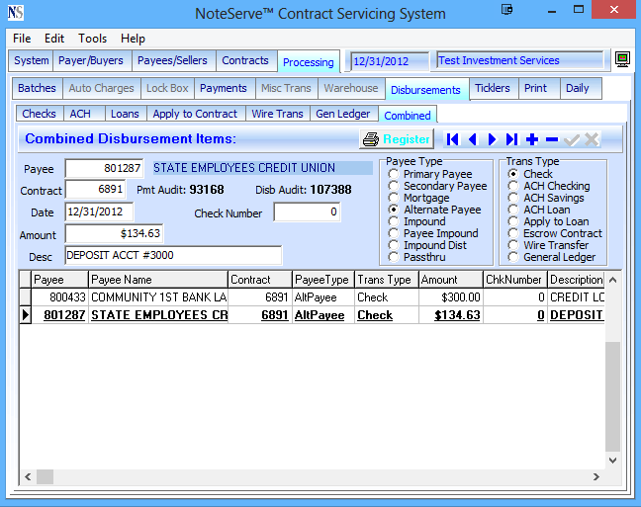Open the Tools menu

pos(92,39)
